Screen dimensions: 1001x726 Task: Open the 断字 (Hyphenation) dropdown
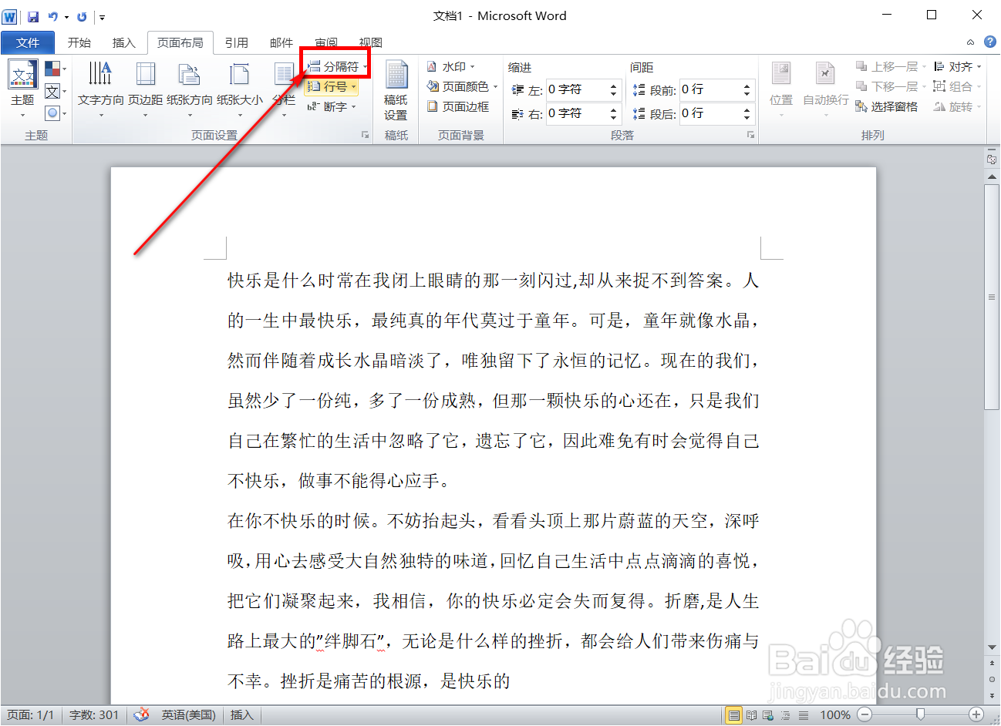click(x=332, y=107)
